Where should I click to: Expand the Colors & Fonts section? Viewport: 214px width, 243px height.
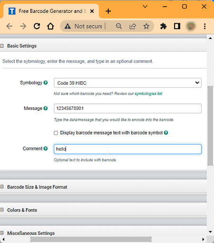(x=22, y=210)
